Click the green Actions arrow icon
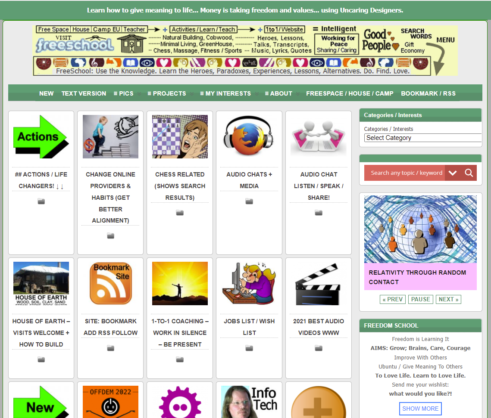 click(x=41, y=137)
